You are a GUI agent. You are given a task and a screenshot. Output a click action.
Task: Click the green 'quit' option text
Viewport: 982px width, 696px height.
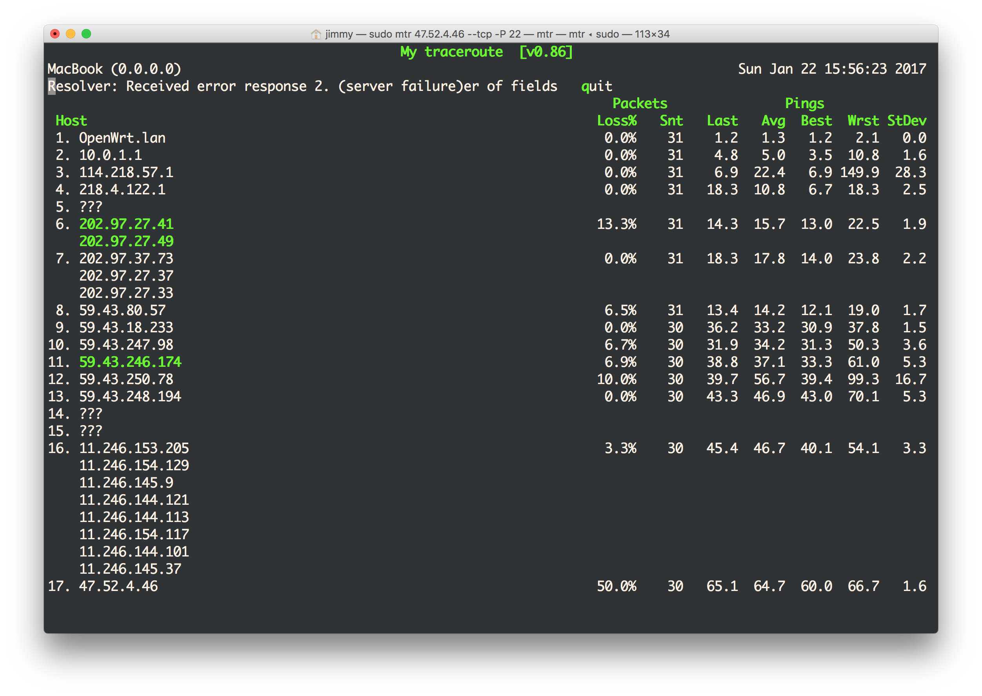(x=596, y=87)
